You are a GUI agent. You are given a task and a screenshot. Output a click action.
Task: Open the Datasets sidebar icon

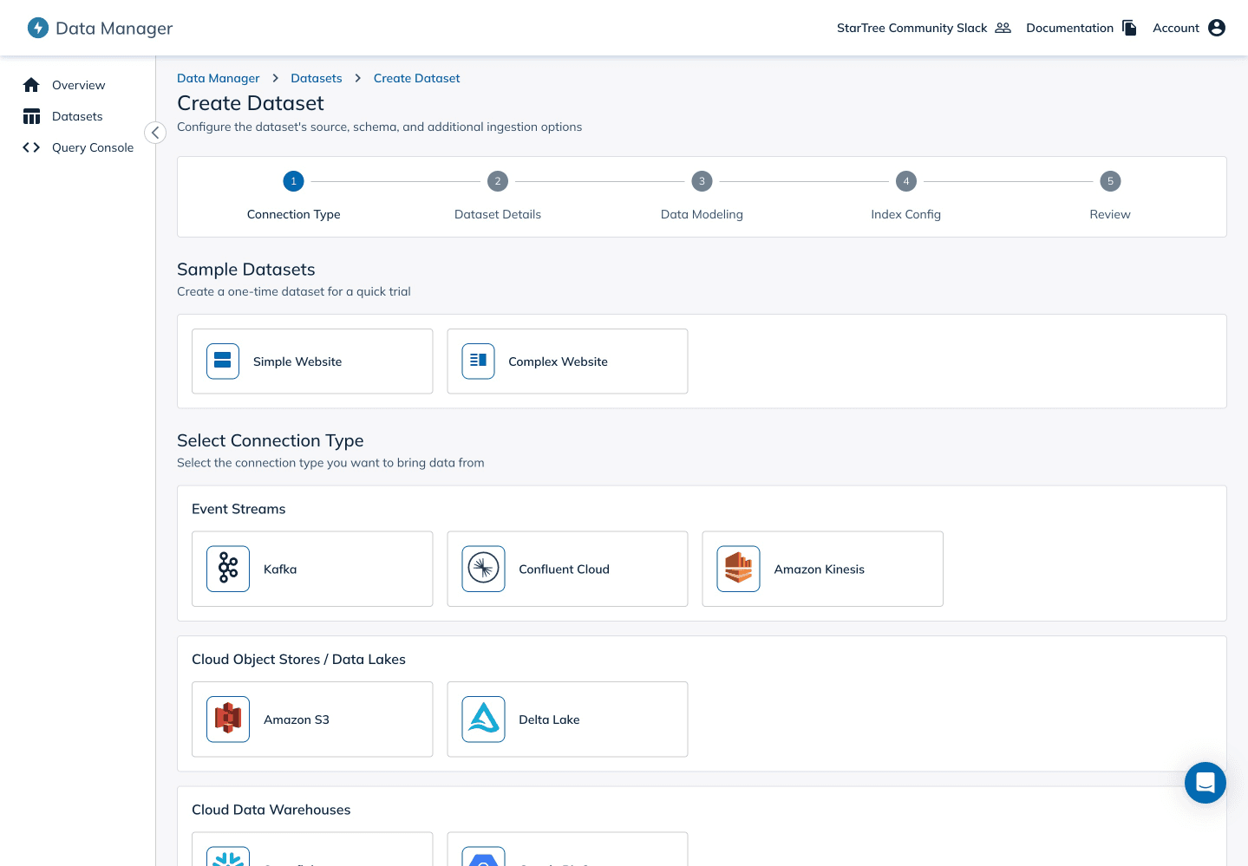point(31,115)
